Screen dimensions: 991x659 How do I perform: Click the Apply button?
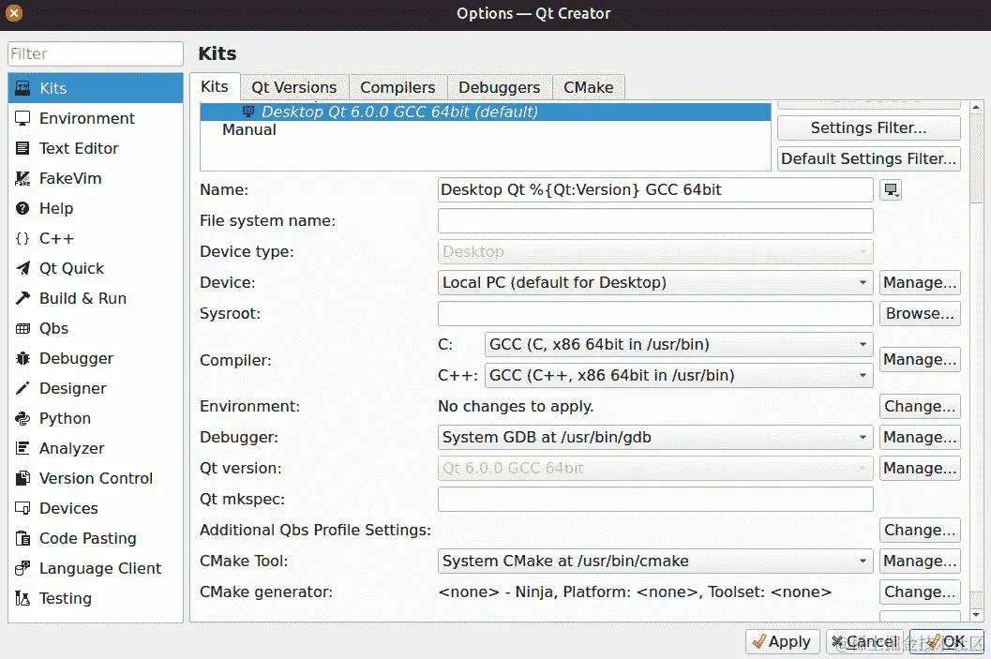783,642
